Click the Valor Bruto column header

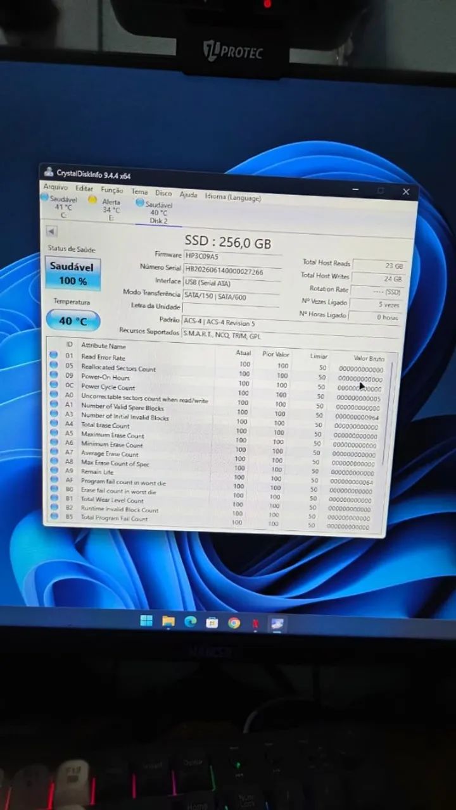click(369, 359)
